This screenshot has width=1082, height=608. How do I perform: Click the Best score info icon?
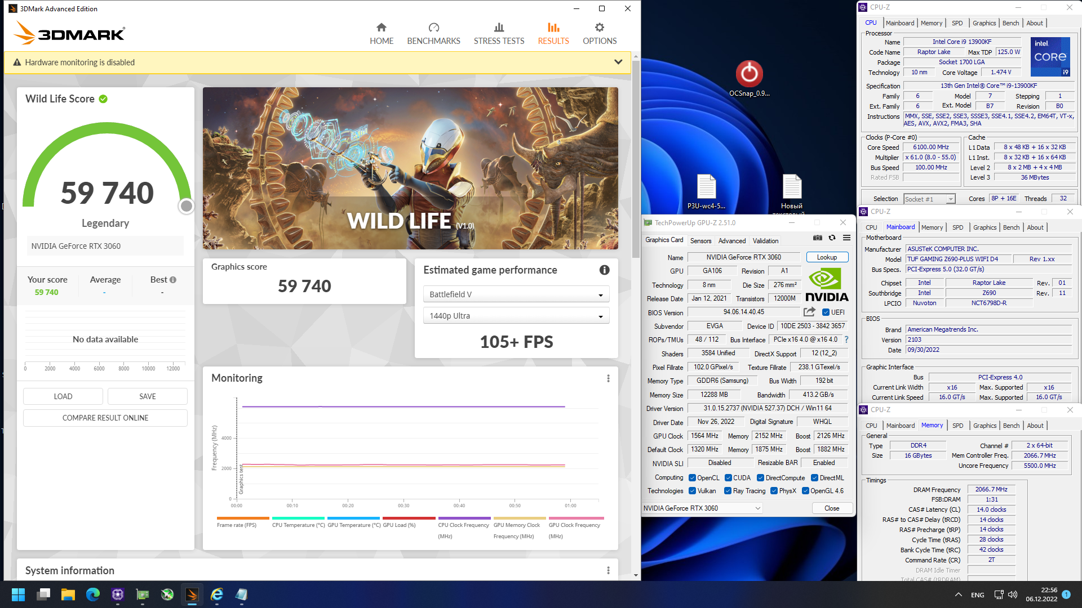[x=173, y=280]
